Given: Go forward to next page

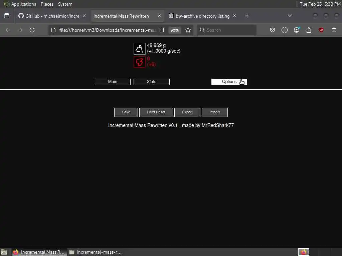Looking at the screenshot, I should (x=20, y=30).
